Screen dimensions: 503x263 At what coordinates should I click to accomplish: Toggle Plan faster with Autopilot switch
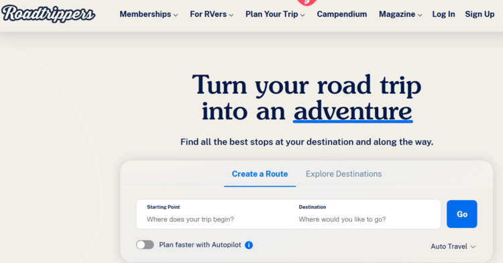(x=145, y=245)
